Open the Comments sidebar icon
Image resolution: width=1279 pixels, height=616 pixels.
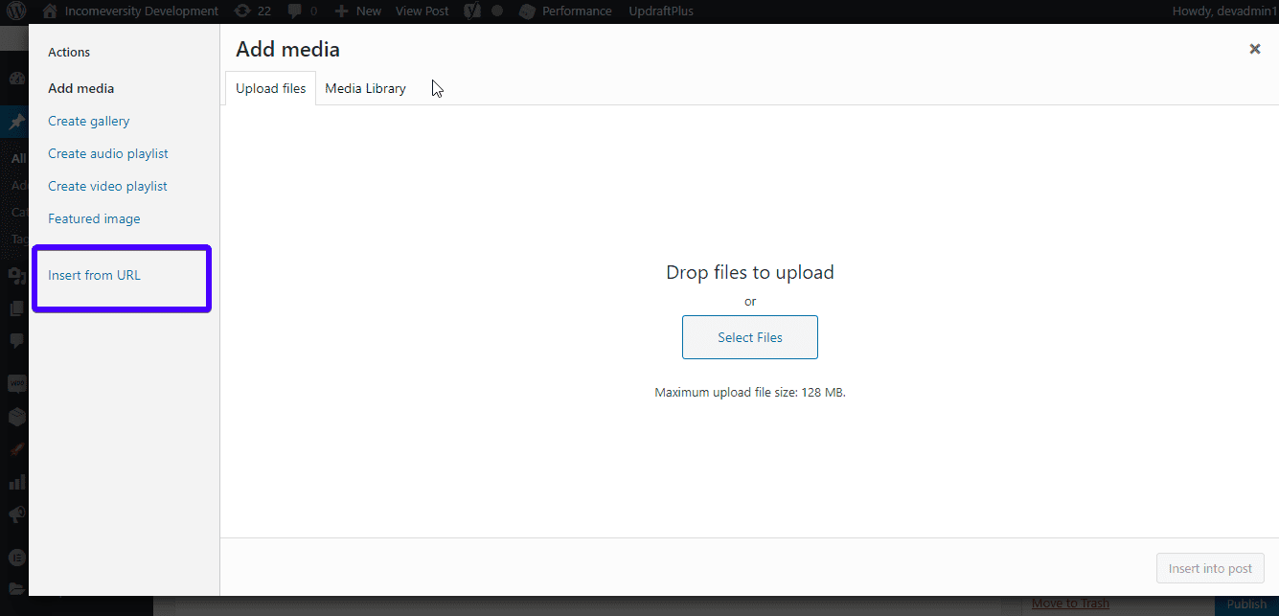click(x=16, y=340)
